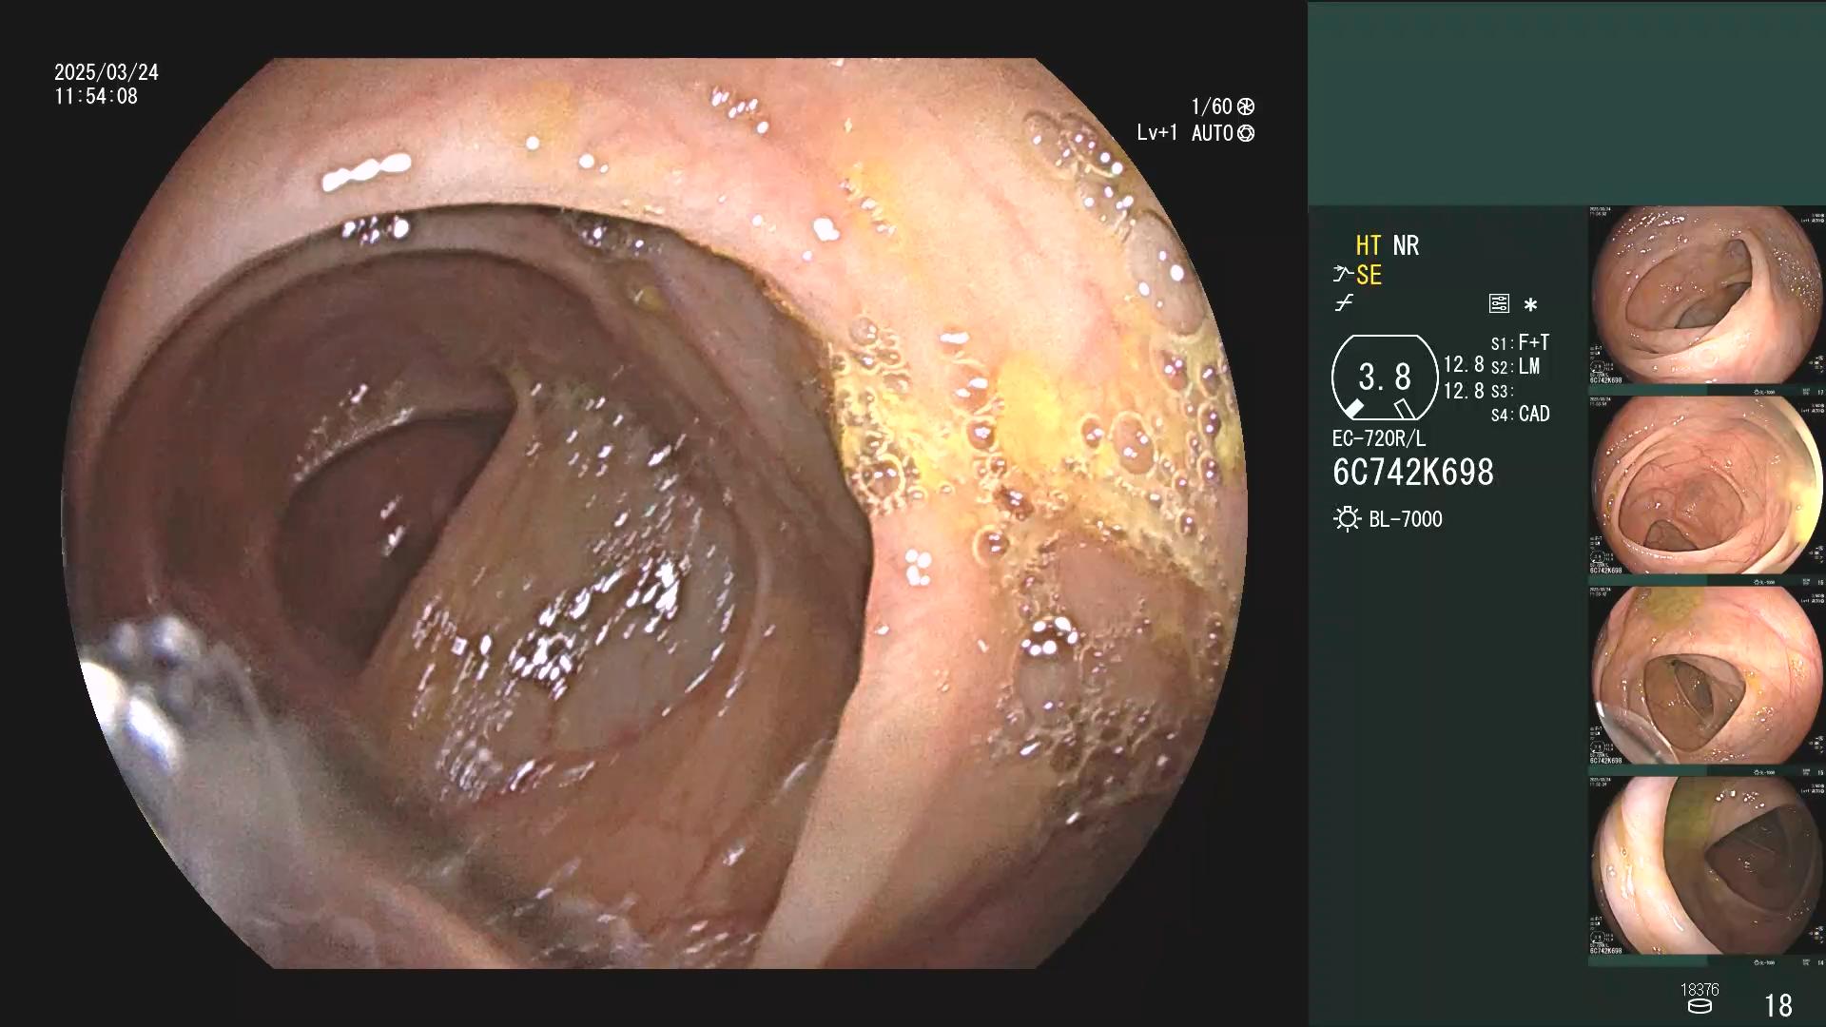Click the 11:54:08 time stamp
The height and width of the screenshot is (1027, 1826).
(96, 97)
